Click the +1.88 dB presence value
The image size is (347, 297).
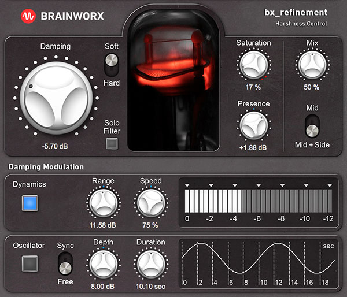(253, 147)
